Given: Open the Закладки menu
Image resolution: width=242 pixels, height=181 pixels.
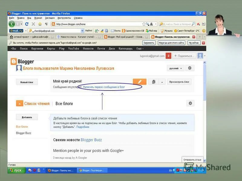Looking at the screenshot, I should [x=50, y=18].
